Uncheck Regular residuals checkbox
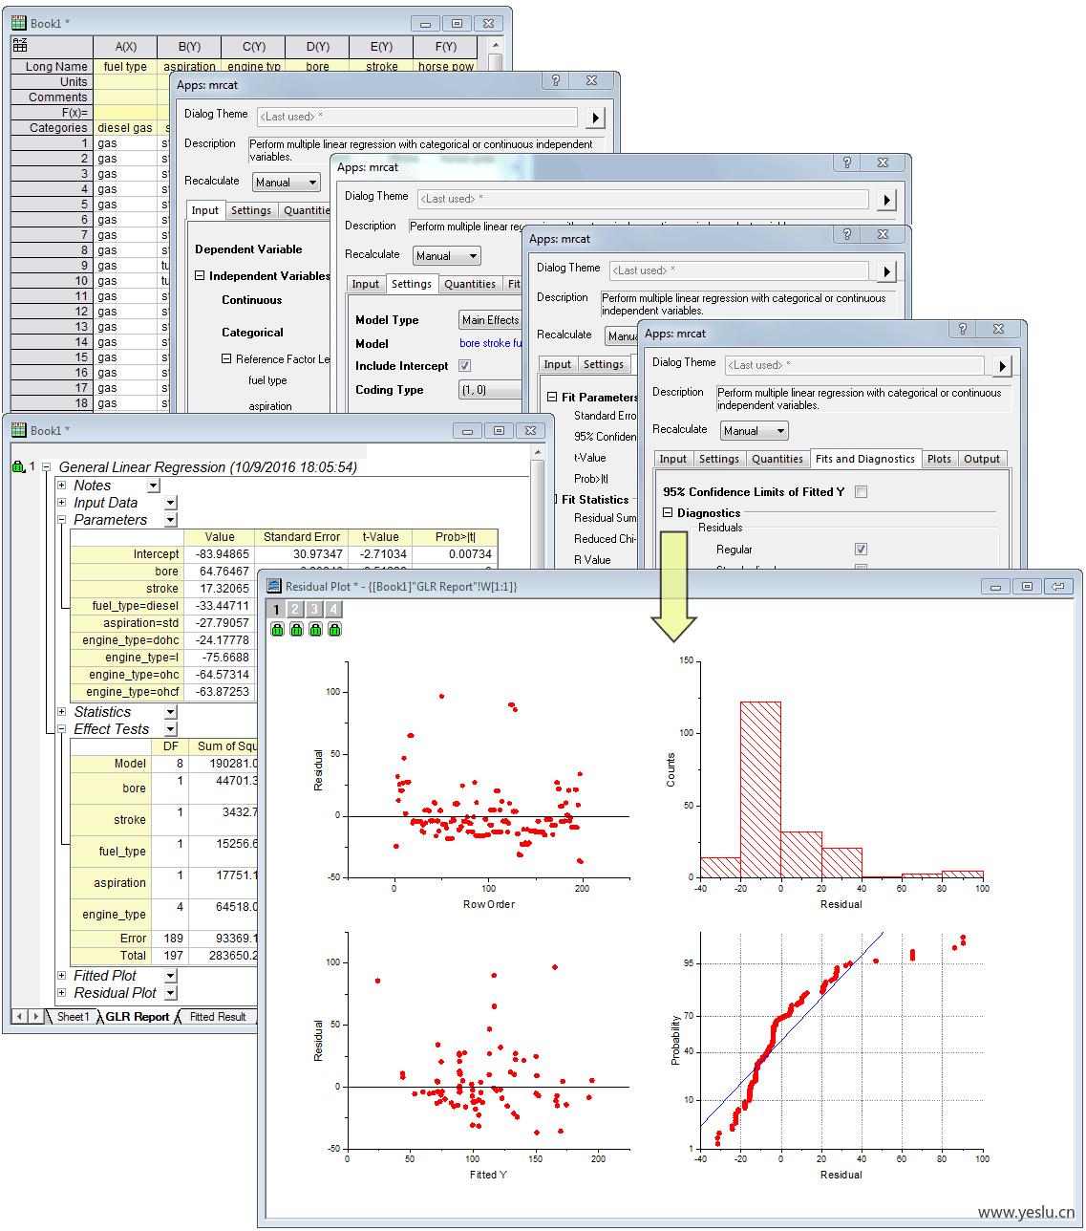The width and height of the screenshot is (1086, 1231). tap(861, 550)
